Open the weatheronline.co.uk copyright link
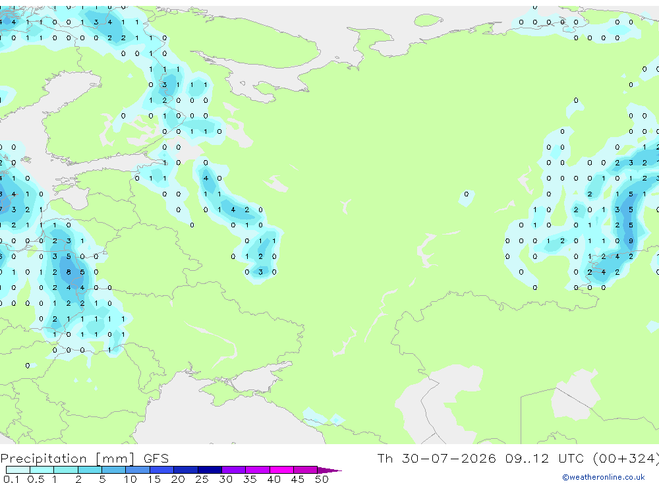The image size is (659, 483). 603,477
